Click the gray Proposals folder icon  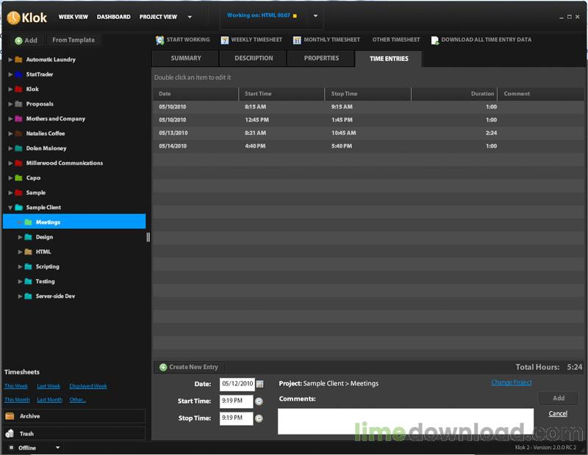click(18, 103)
